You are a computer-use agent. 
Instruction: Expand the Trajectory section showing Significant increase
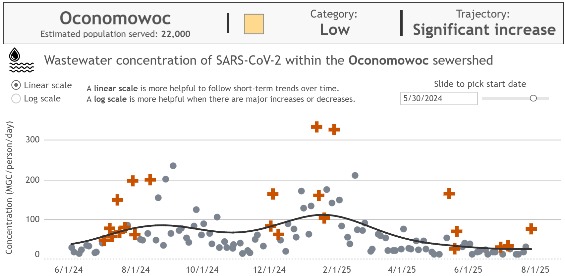(x=483, y=29)
